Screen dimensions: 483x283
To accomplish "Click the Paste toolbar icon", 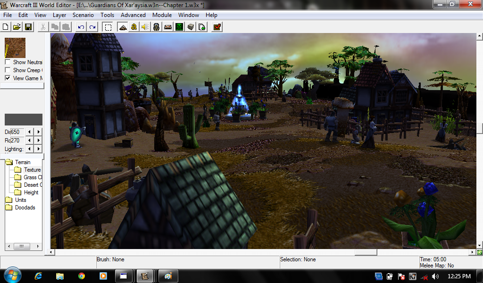I will [x=66, y=27].
